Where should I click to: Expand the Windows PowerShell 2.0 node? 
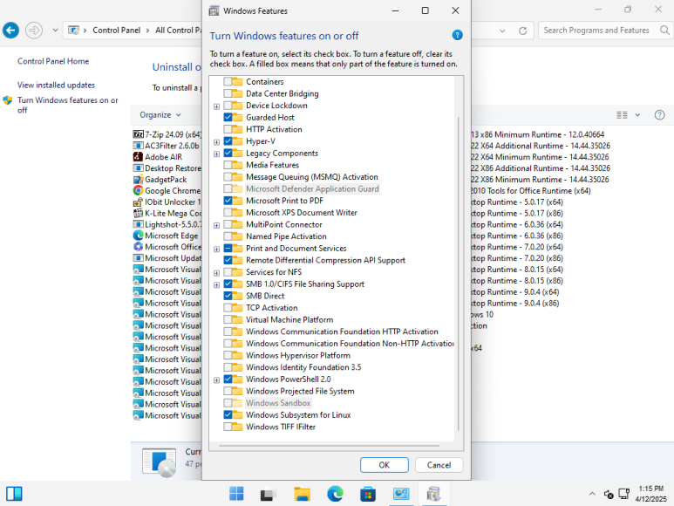pyautogui.click(x=216, y=380)
